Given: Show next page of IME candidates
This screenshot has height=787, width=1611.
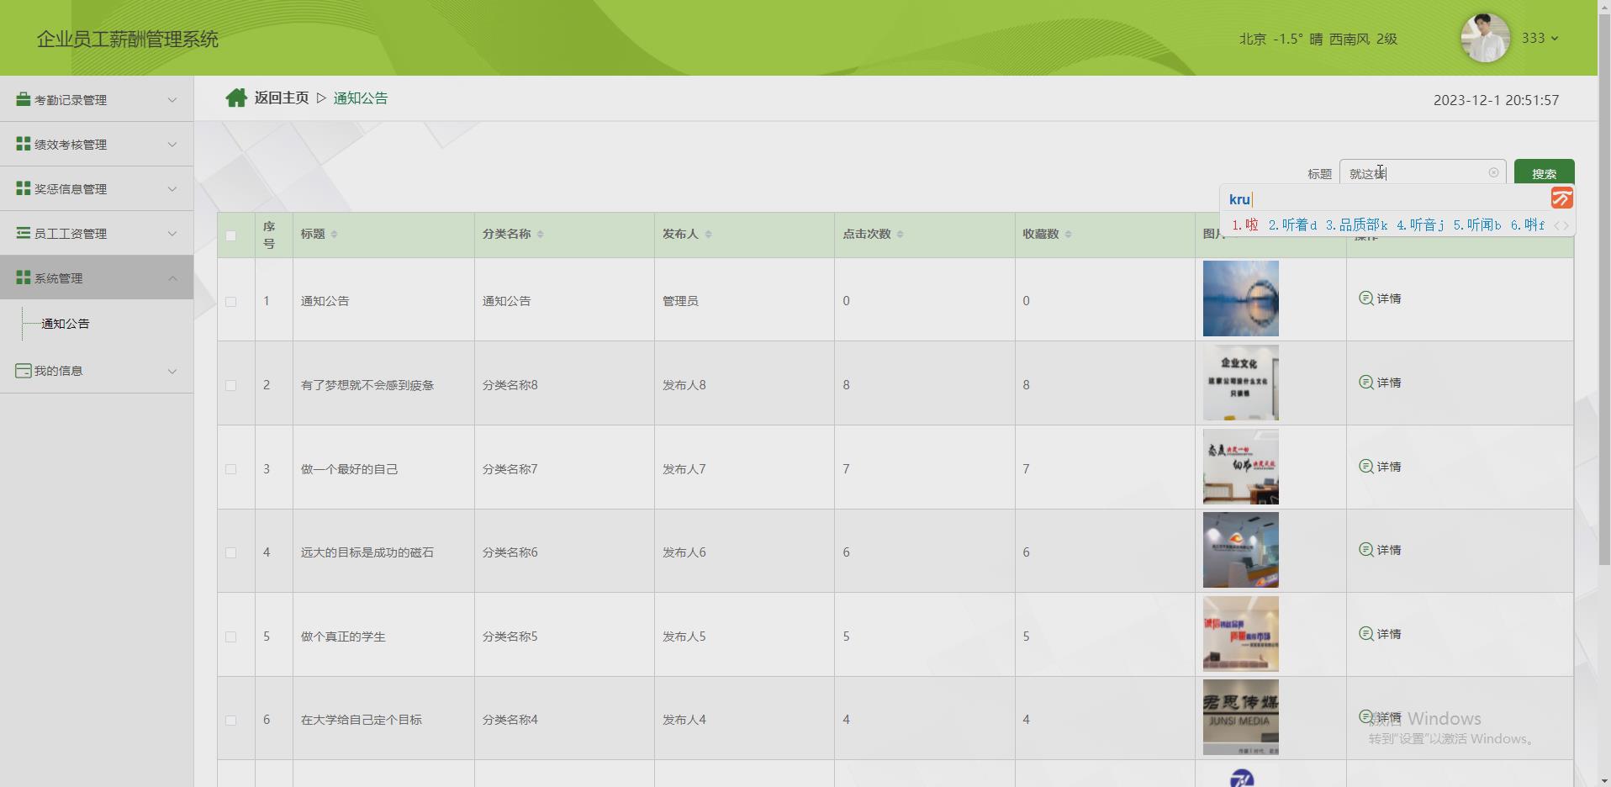Looking at the screenshot, I should click(x=1566, y=225).
